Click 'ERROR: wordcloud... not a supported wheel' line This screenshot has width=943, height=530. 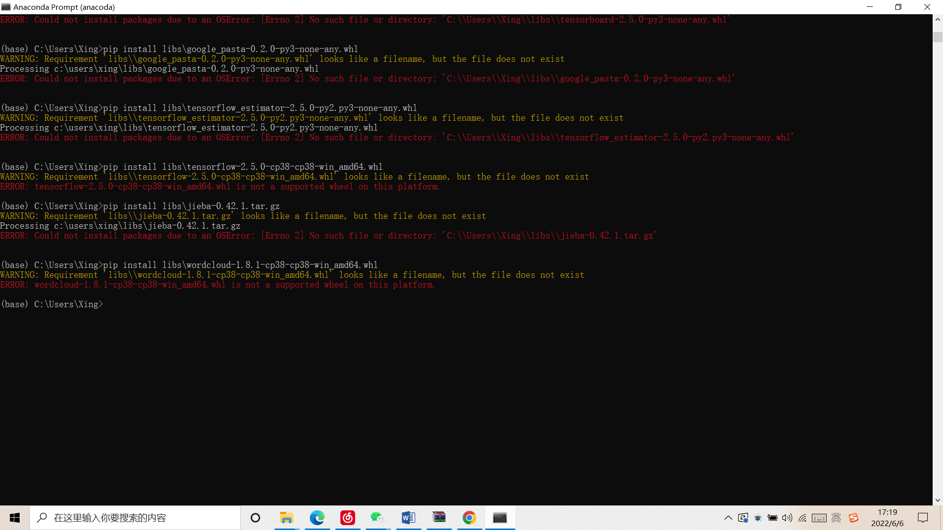click(x=218, y=285)
